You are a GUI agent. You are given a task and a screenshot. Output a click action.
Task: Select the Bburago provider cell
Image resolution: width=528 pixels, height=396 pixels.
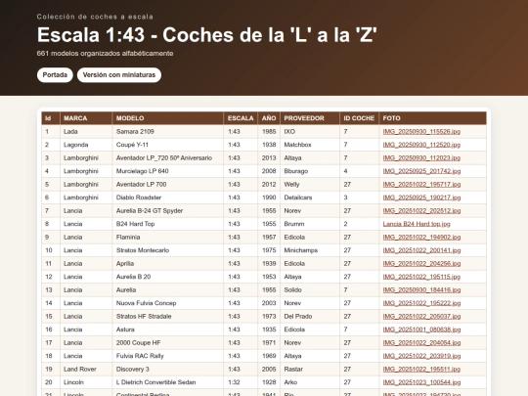tap(310, 171)
